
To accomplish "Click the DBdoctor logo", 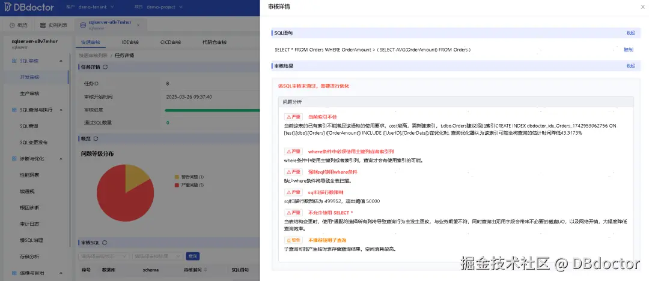I will click(x=29, y=7).
